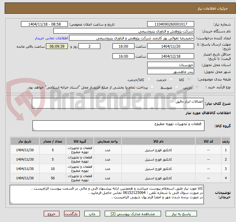Click the resize handle of description box
The height and width of the screenshot is (222, 236).
coord(33,107)
